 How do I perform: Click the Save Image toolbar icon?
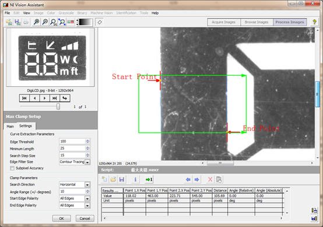(x=17, y=22)
